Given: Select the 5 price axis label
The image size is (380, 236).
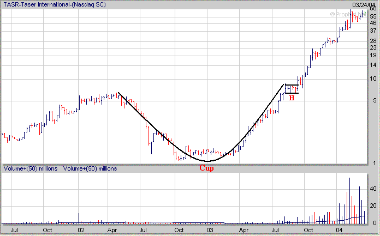Looking at the screenshot, I should coord(375,100).
